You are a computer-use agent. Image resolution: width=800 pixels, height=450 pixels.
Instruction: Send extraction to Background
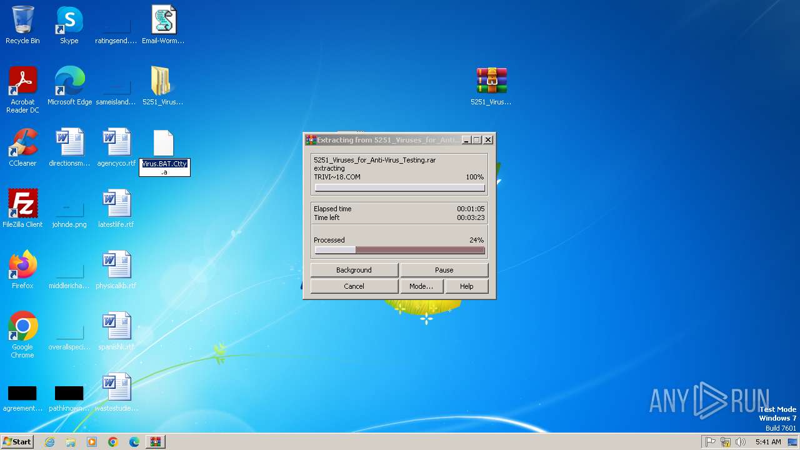pyautogui.click(x=354, y=270)
